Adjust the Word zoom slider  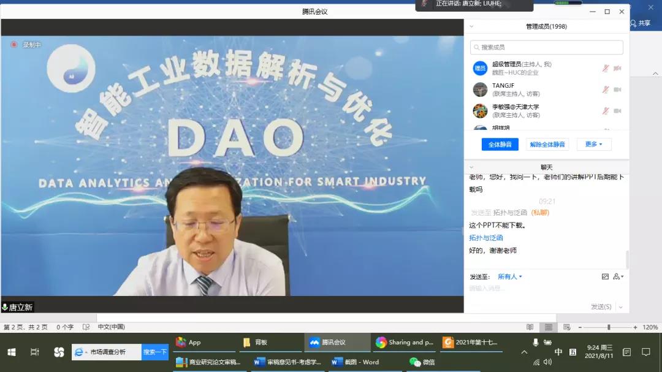pyautogui.click(x=608, y=327)
